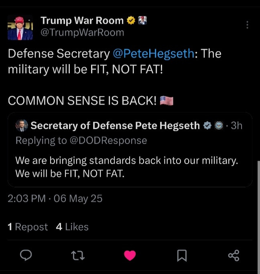The image size is (260, 274).
Task: Click the reply speech bubble icon
Action: click(x=26, y=255)
